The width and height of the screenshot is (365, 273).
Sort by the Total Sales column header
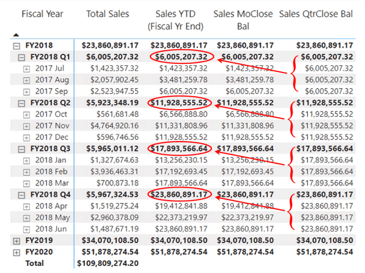point(108,14)
